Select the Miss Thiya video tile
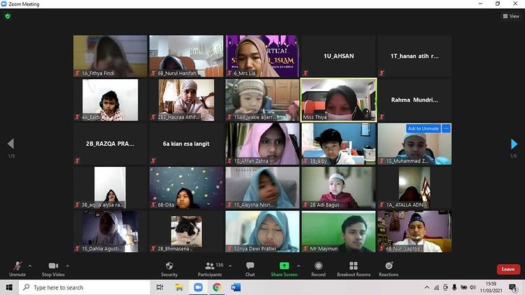The image size is (525, 295). click(338, 100)
